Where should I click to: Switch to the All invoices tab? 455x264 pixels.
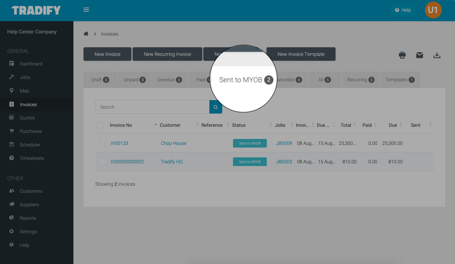coord(325,80)
